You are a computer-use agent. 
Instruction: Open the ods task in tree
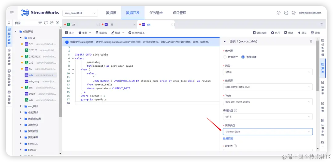point(31,100)
